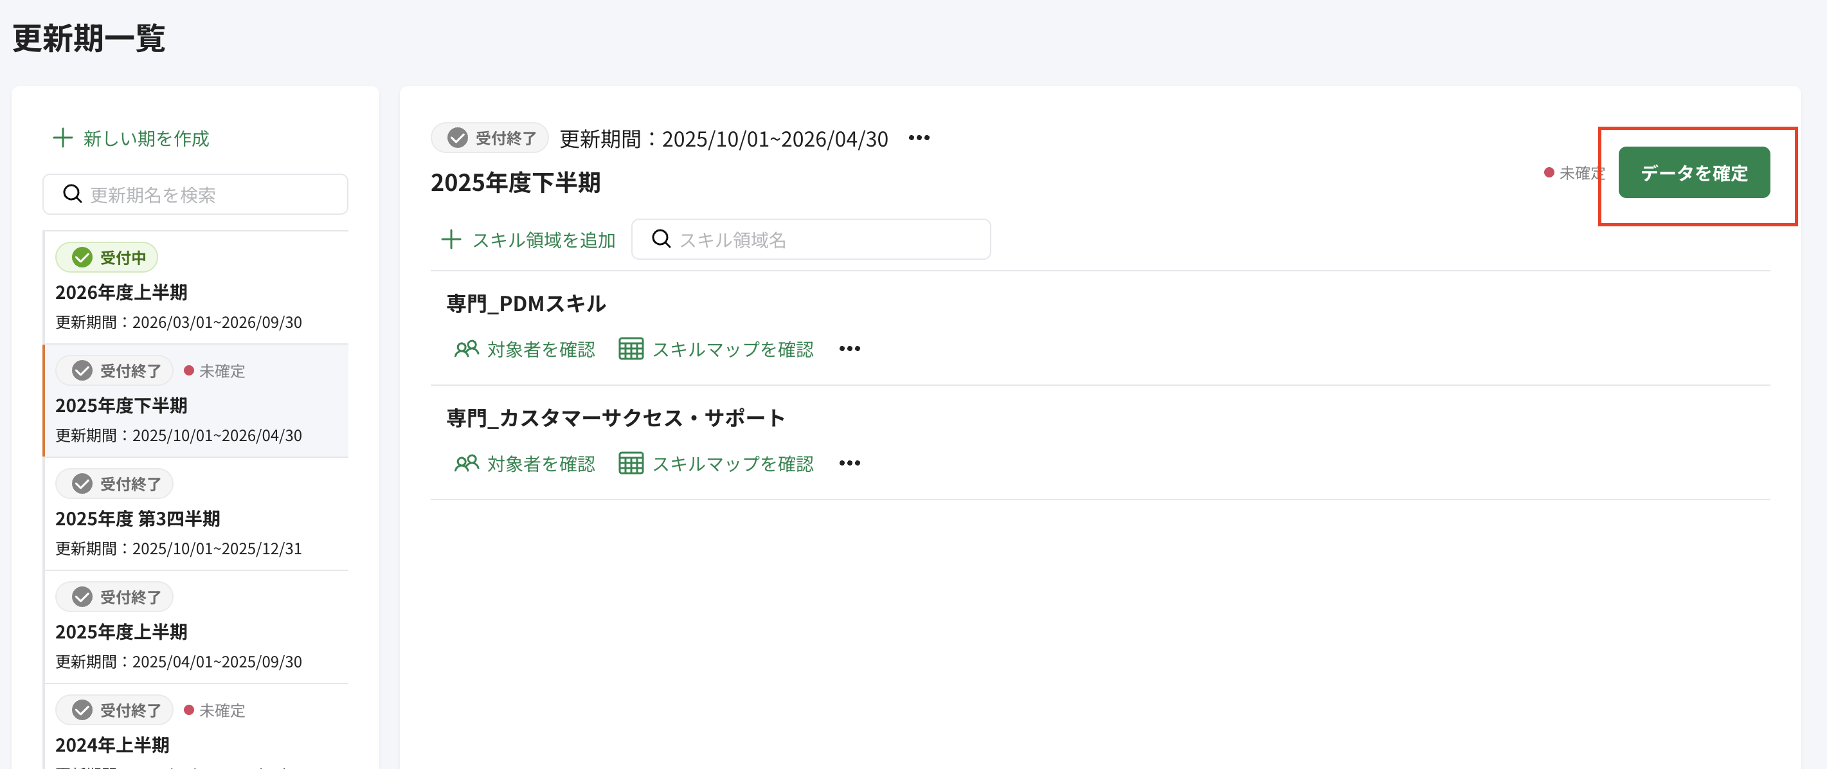Click the magnifier icon in 更新期名を検索 field

pyautogui.click(x=73, y=194)
